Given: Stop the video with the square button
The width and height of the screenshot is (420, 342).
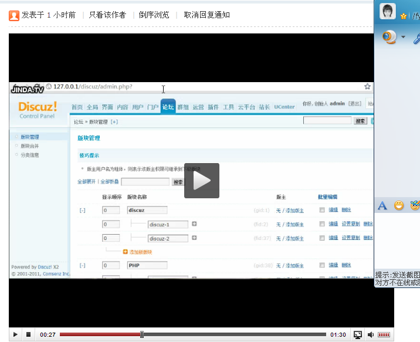Looking at the screenshot, I should coord(28,334).
